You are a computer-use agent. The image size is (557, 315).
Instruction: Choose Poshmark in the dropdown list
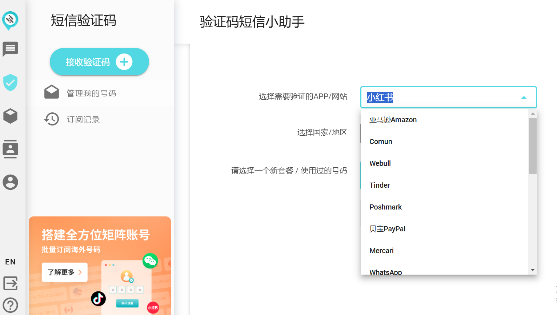tap(444, 207)
